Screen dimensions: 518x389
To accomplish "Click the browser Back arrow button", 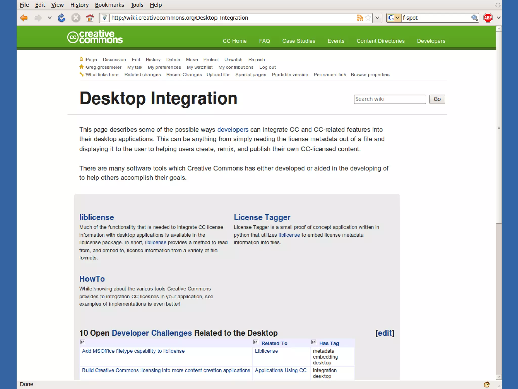I will (24, 18).
